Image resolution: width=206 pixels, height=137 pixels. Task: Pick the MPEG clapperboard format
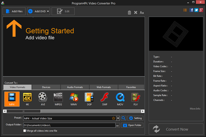[58, 99]
